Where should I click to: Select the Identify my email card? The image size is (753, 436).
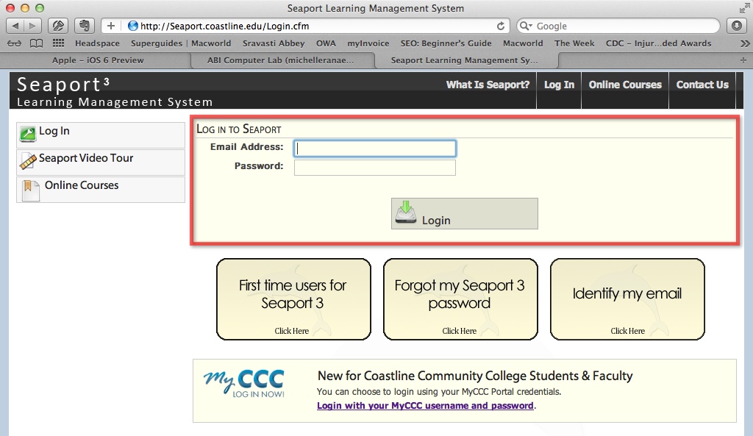pos(627,299)
